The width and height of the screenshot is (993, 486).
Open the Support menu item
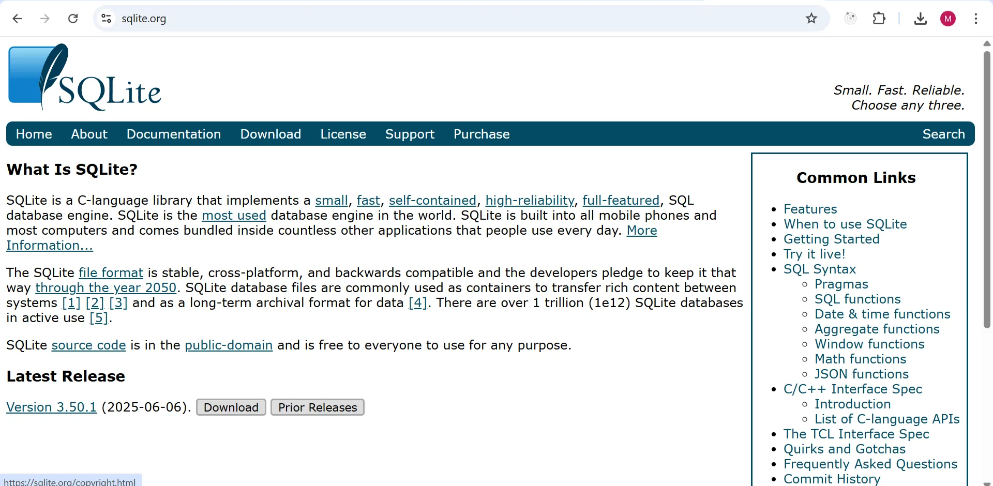(x=410, y=134)
